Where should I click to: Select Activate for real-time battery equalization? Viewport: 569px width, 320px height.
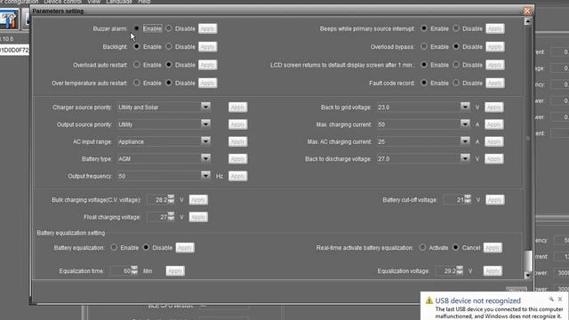click(x=422, y=247)
